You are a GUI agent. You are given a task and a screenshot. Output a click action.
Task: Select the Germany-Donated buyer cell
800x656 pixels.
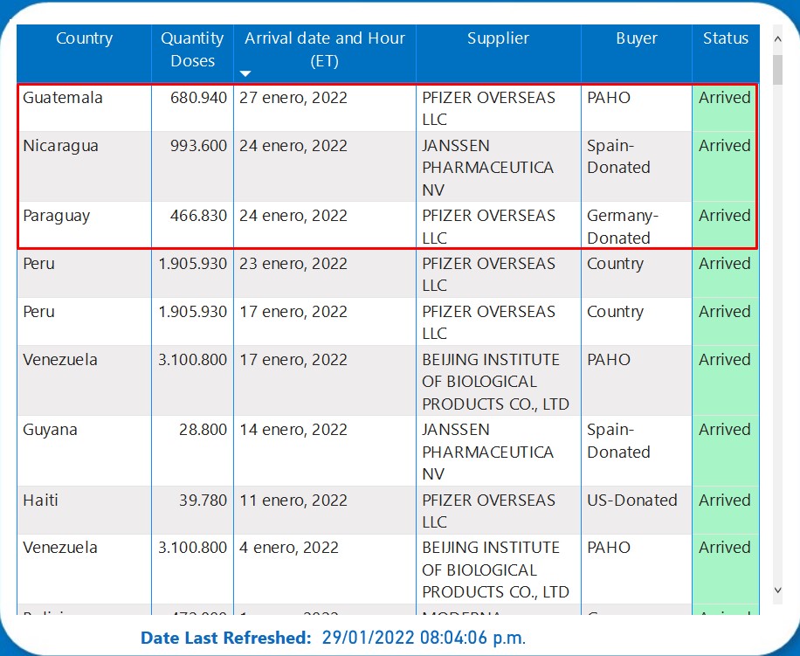click(x=622, y=227)
